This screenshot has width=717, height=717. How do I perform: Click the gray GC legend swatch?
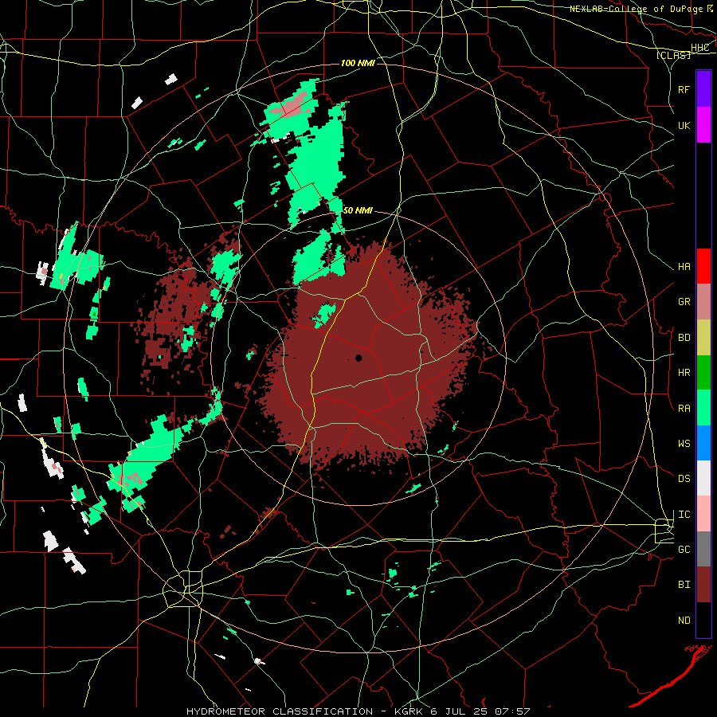click(703, 549)
